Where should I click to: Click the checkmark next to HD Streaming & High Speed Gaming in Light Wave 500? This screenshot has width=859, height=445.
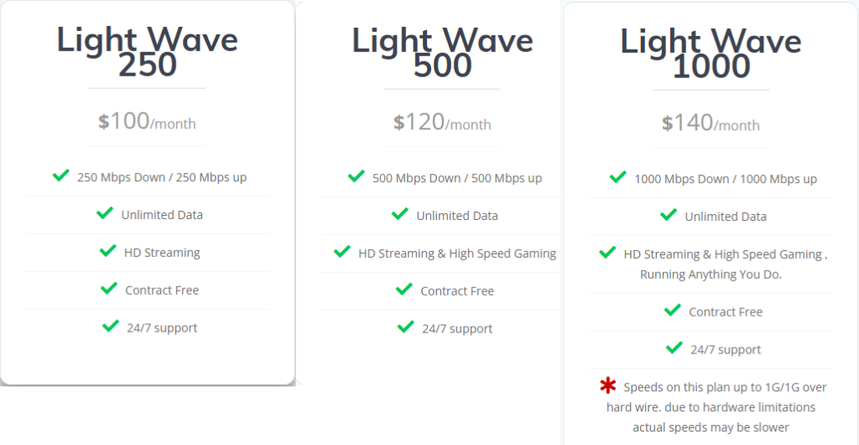(x=341, y=251)
